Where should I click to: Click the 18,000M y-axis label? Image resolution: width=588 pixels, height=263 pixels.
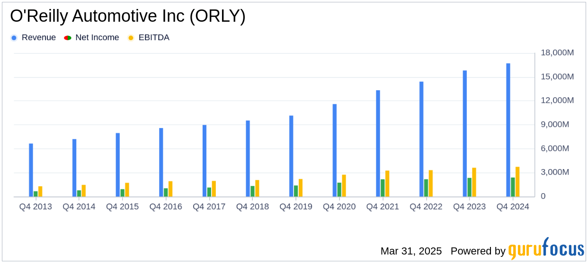558,53
